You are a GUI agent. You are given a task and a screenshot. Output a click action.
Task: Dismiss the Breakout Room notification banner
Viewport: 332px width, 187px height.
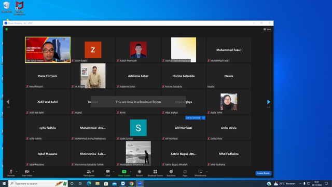point(139,102)
